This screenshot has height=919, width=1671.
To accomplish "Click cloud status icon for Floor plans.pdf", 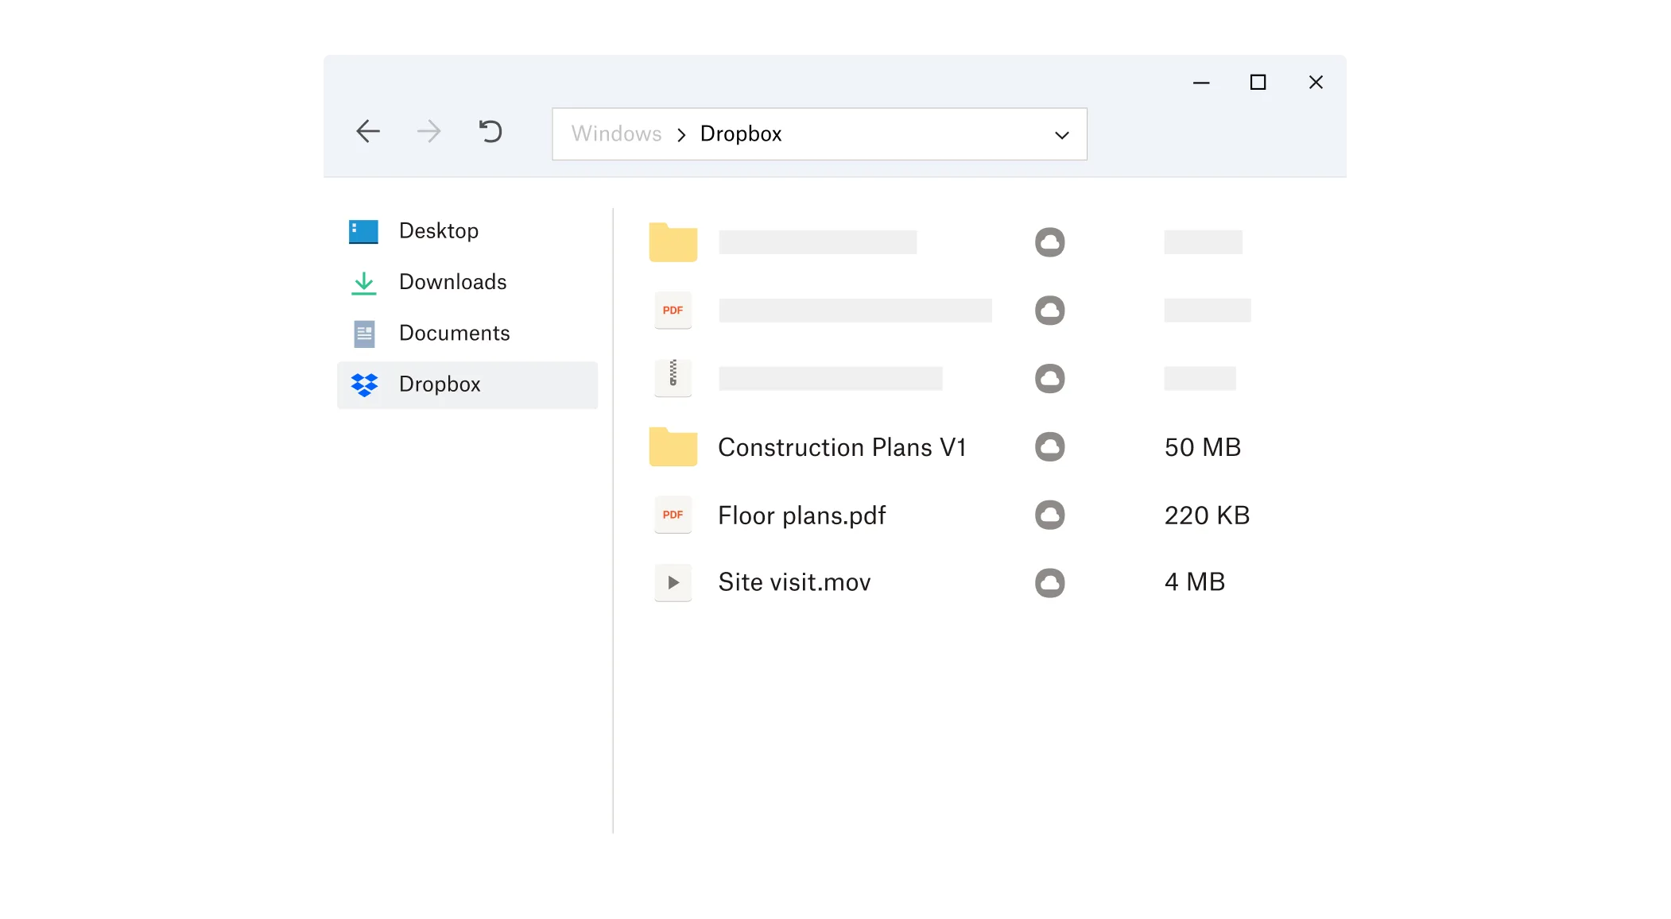I will coord(1049,515).
